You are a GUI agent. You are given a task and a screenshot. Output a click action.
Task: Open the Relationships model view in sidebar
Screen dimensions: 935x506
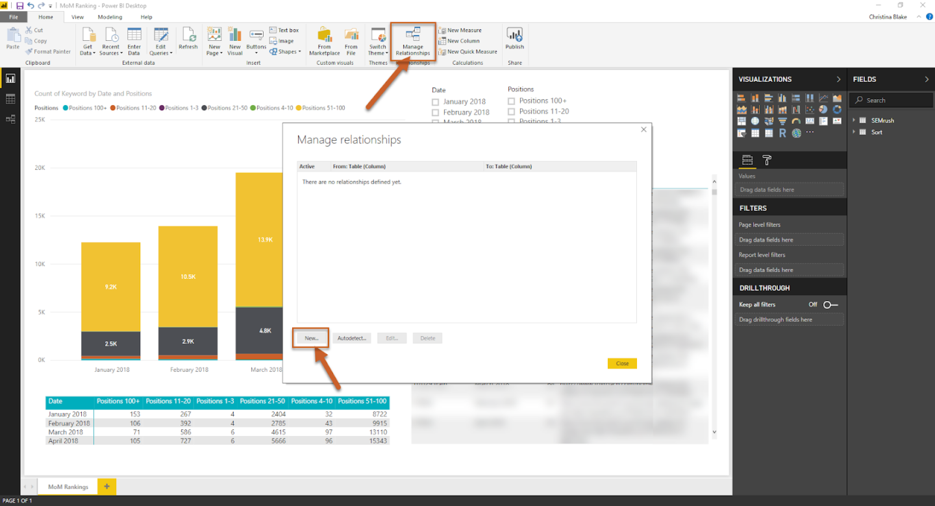click(10, 119)
